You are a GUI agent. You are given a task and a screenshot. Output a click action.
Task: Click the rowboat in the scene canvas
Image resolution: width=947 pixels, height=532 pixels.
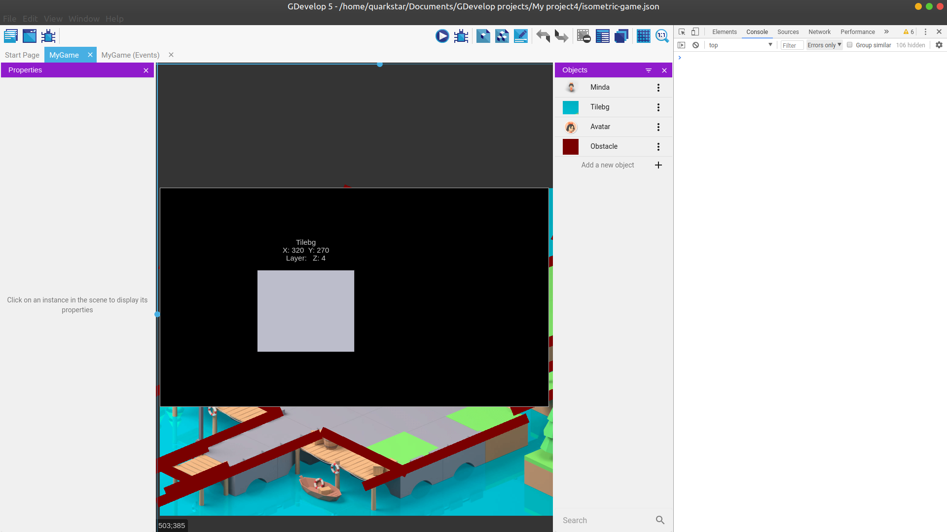(x=320, y=489)
